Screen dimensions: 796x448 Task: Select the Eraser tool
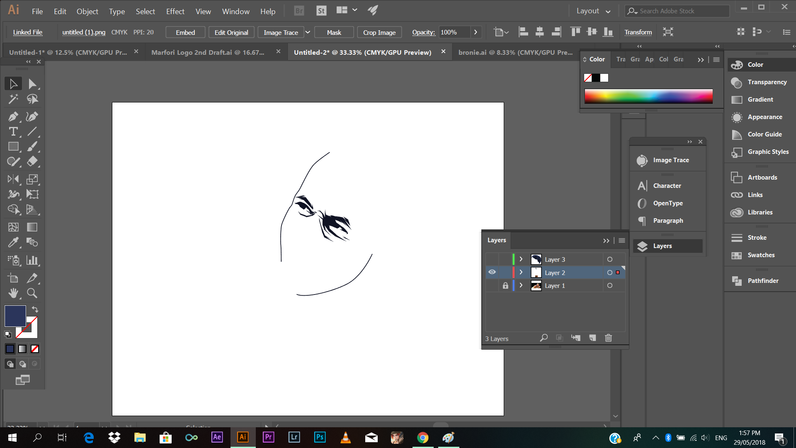pyautogui.click(x=32, y=161)
